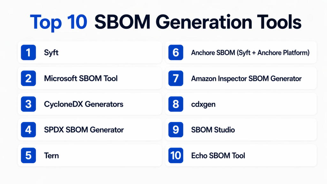
Task: Click the blue number 10 badge
Action: tap(176, 156)
